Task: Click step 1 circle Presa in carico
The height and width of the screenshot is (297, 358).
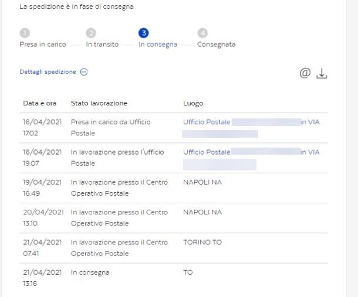Action: pyautogui.click(x=25, y=33)
